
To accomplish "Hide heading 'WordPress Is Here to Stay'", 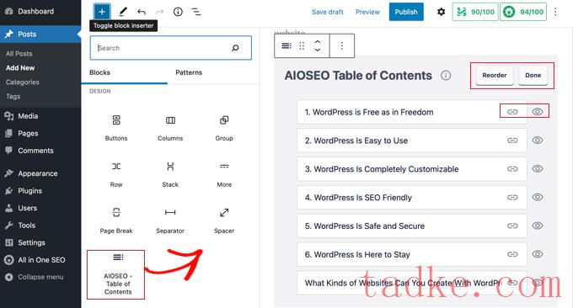I will pos(538,253).
